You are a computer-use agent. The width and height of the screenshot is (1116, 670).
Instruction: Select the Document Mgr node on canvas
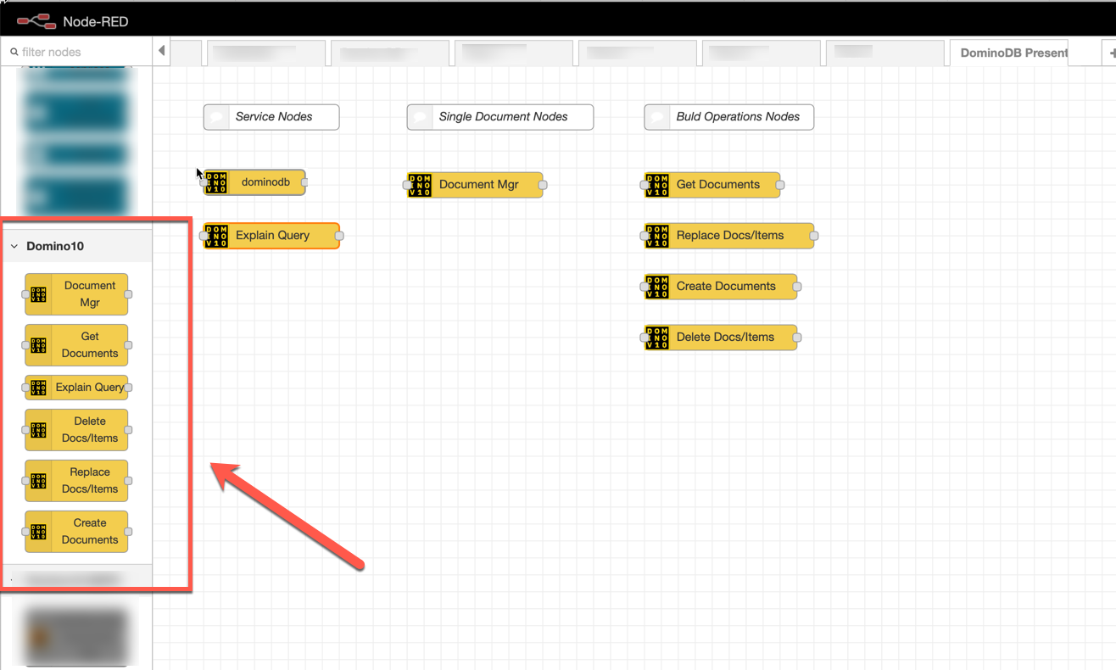[478, 185]
